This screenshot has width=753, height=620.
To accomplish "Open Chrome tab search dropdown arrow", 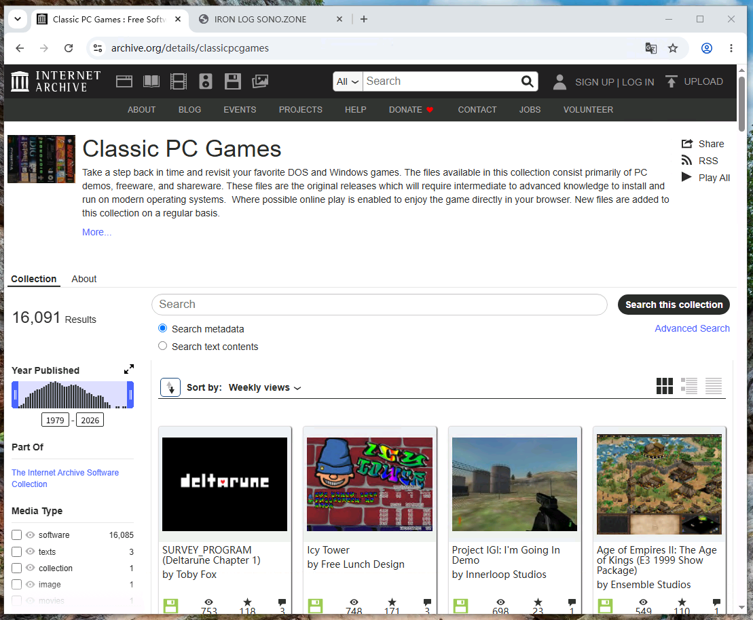I will [18, 19].
